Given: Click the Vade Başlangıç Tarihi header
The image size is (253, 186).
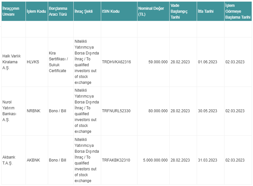Looking at the screenshot, I should pyautogui.click(x=183, y=11).
